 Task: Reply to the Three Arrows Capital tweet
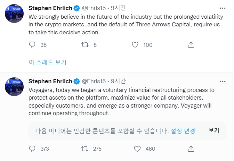tap(32, 45)
